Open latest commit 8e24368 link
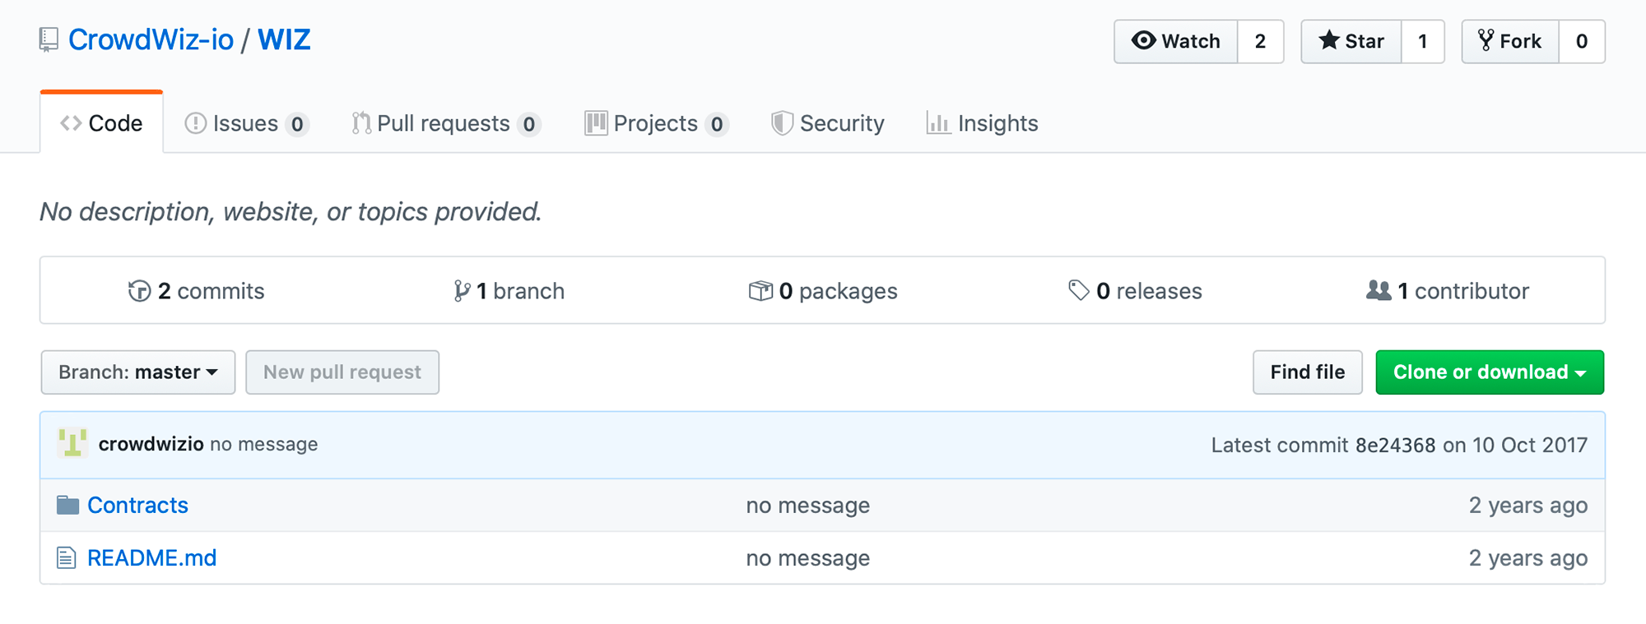Screen dimensions: 1646x624 1395,445
